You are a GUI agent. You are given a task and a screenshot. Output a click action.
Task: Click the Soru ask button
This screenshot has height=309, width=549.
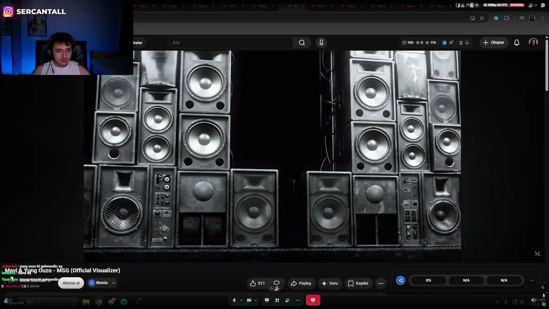click(329, 283)
